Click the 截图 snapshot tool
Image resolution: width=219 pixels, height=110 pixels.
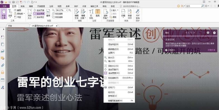click(x=18, y=10)
